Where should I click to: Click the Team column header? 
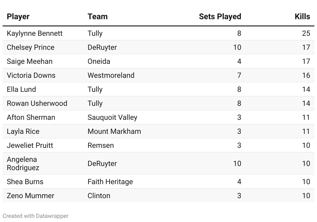click(x=97, y=17)
